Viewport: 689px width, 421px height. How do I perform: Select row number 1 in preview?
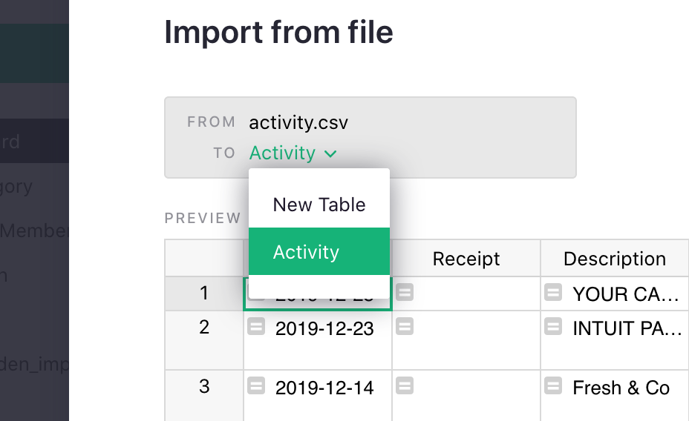[204, 294]
